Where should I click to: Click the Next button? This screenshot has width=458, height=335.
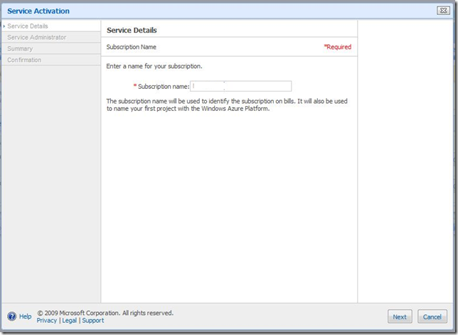tap(400, 317)
